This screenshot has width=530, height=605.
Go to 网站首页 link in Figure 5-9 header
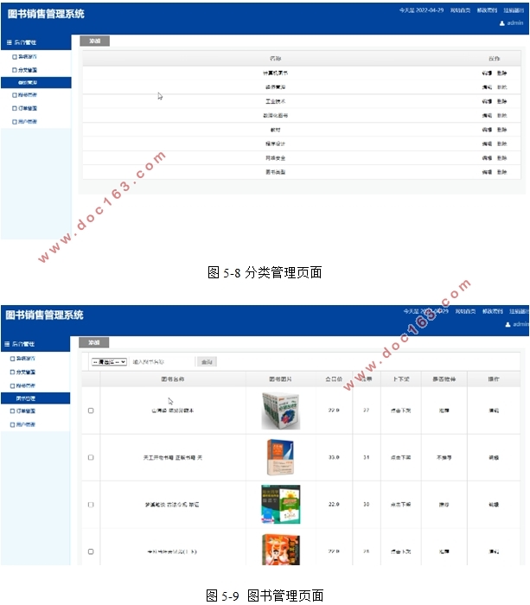tap(465, 311)
